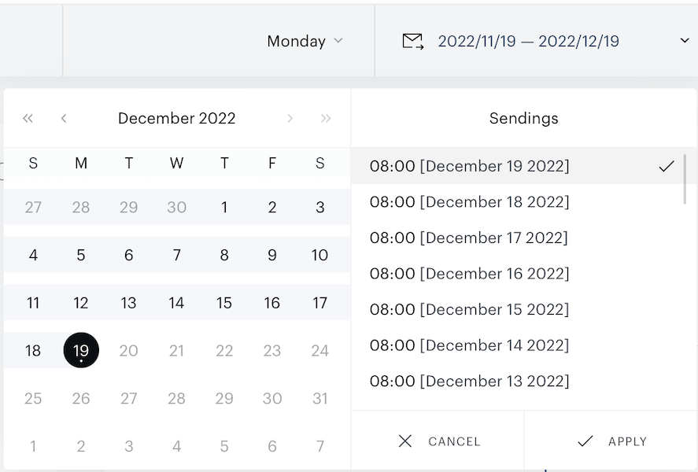Screen dimensions: 698x472
Task: Pick December 12 in the calendar
Action: coord(80,303)
